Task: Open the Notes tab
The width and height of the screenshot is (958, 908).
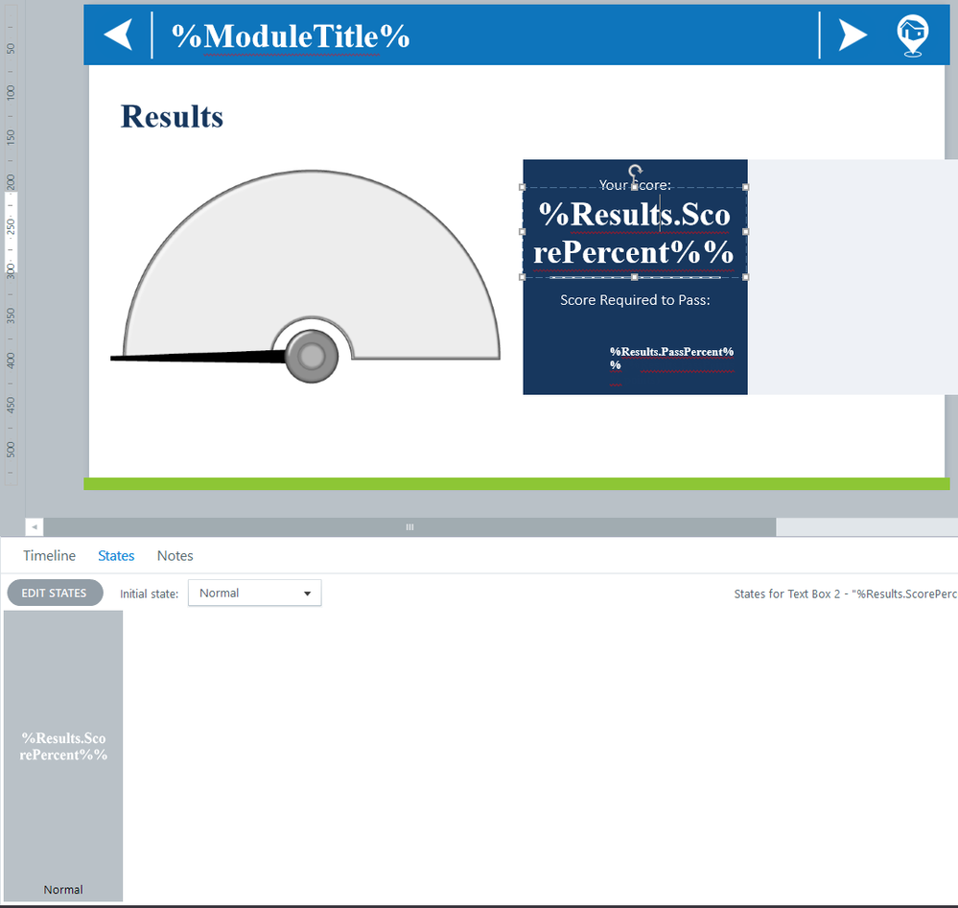Action: click(x=175, y=555)
